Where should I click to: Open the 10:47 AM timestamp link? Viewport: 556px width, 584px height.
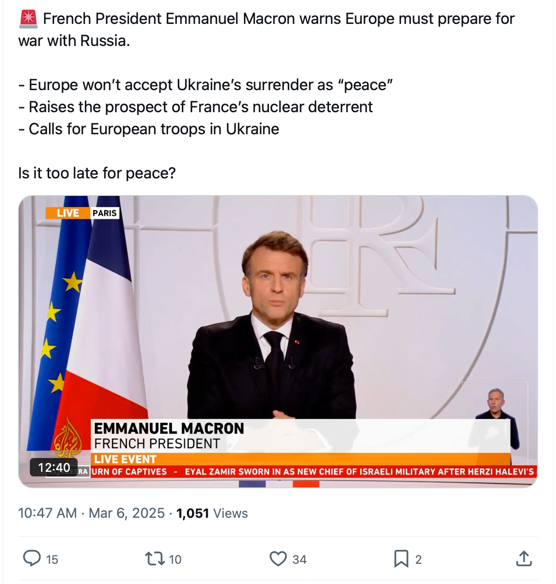pyautogui.click(x=47, y=513)
